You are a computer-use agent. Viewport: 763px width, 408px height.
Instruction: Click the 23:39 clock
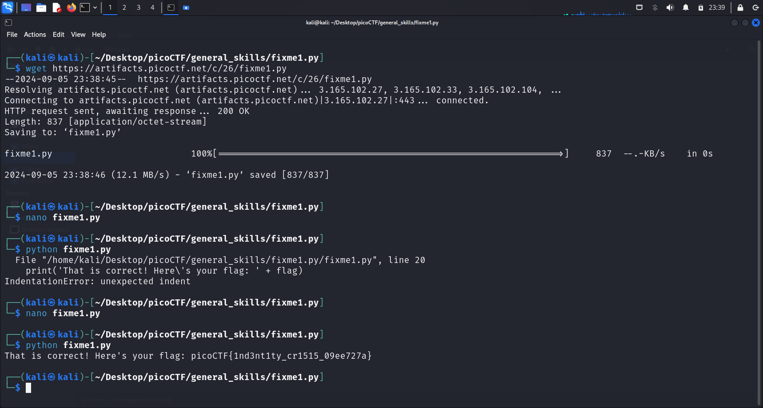[716, 8]
